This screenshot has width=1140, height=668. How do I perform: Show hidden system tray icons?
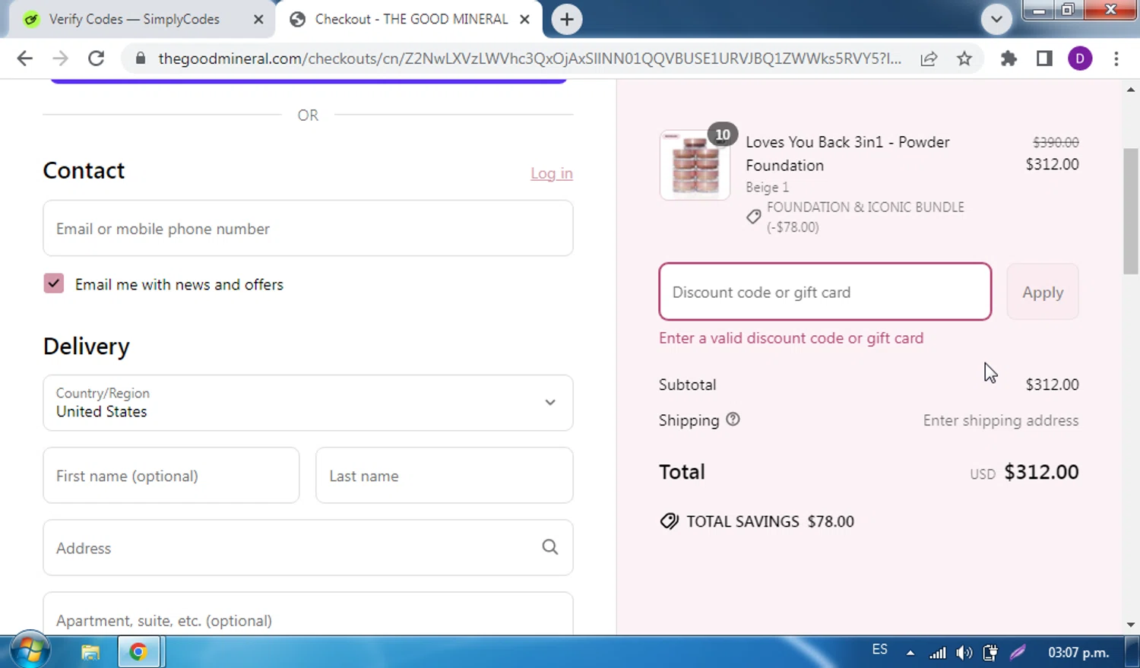click(x=910, y=653)
